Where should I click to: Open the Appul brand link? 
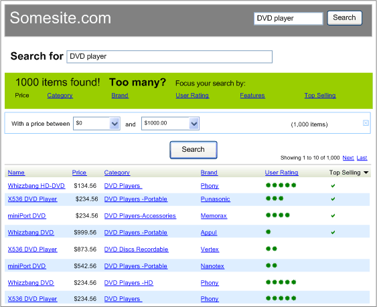(x=209, y=233)
